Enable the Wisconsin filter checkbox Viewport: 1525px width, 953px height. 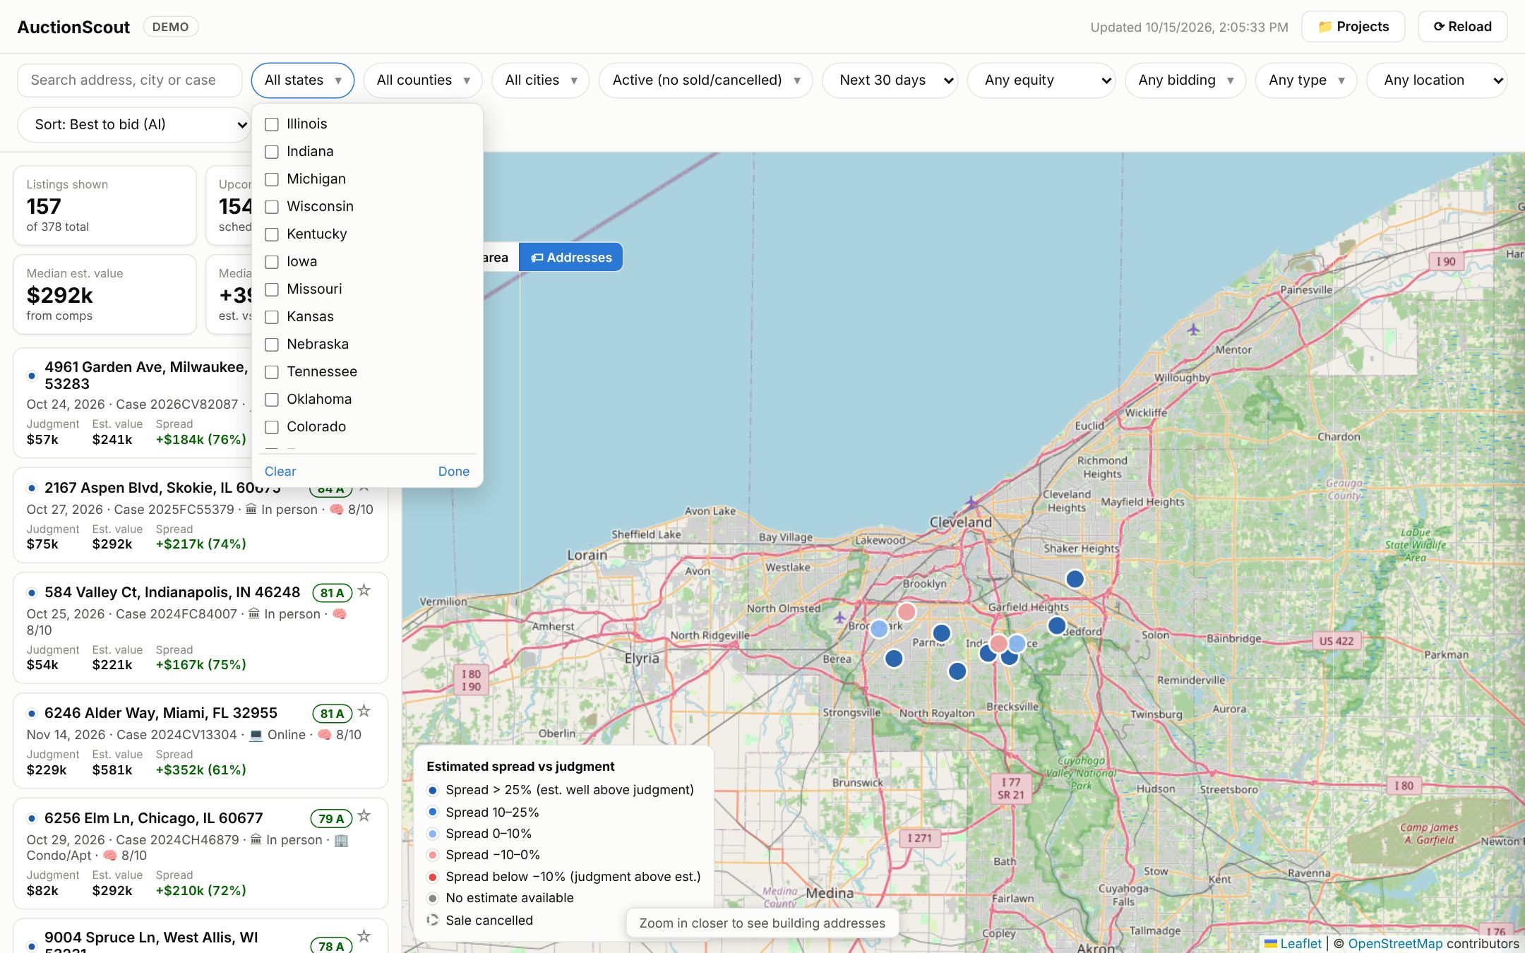(x=272, y=207)
